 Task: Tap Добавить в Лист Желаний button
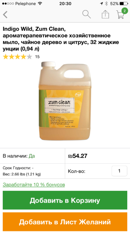coord(65,222)
